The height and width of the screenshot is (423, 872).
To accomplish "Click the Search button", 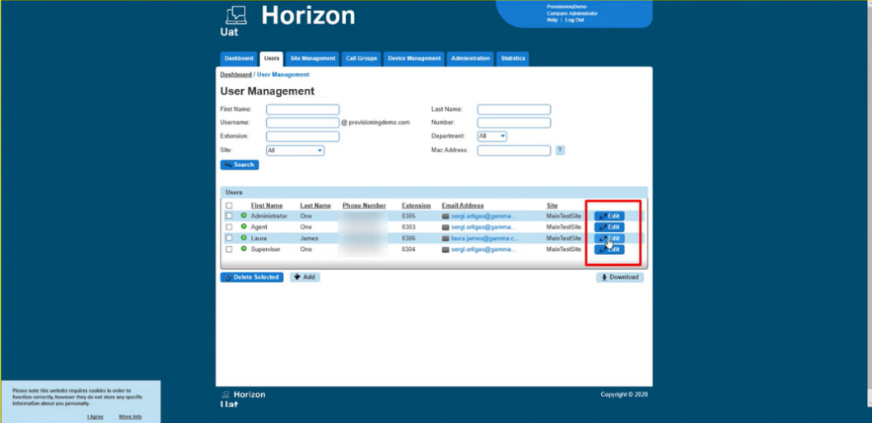I will click(240, 165).
